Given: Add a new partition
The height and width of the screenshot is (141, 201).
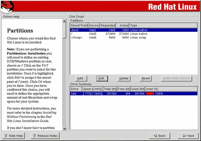Looking at the screenshot, I should click(81, 78).
